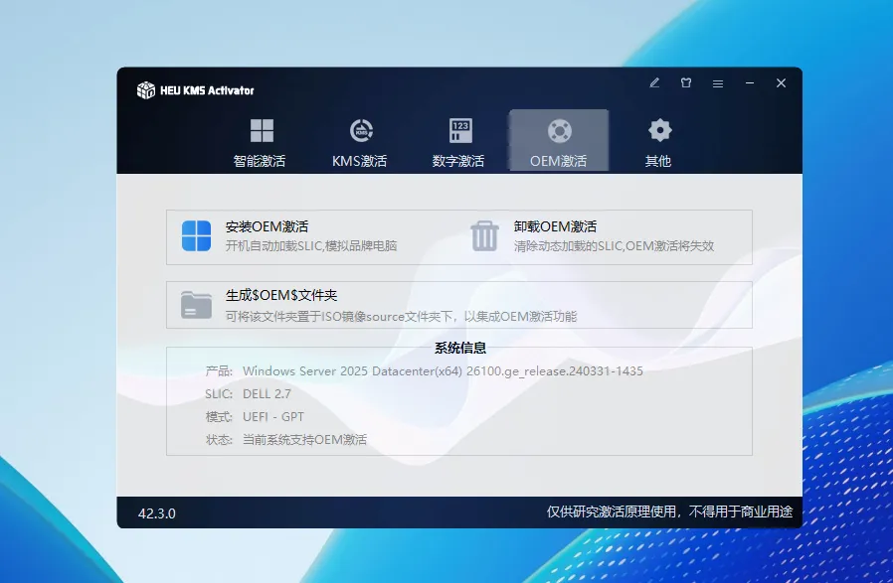This screenshot has height=583, width=893.
Task: Open the hamburger menu in title bar
Action: (x=717, y=83)
